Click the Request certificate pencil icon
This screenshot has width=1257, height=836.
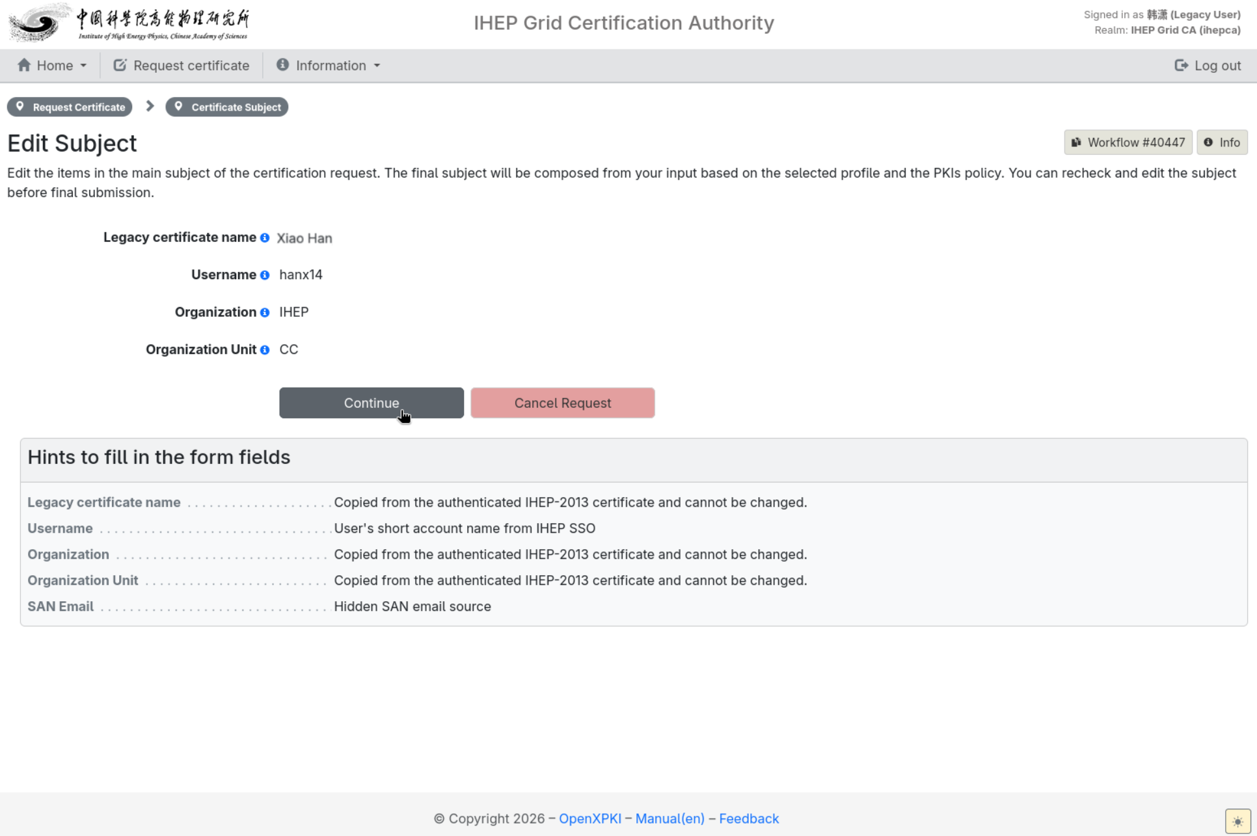tap(120, 65)
